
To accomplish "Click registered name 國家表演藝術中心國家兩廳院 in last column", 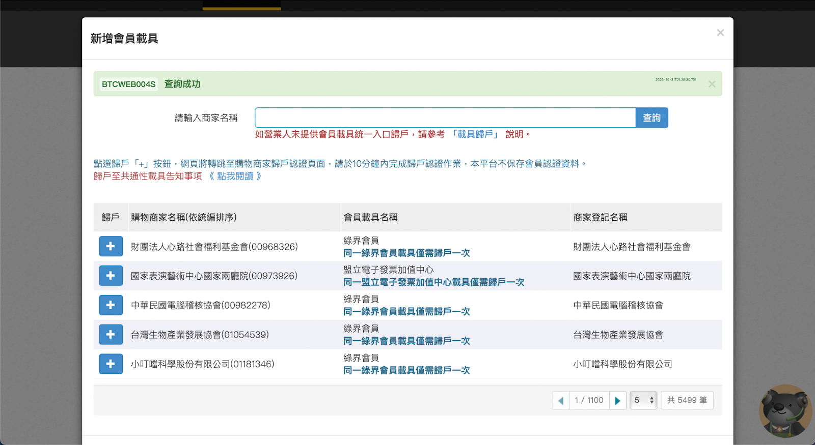I will click(632, 276).
